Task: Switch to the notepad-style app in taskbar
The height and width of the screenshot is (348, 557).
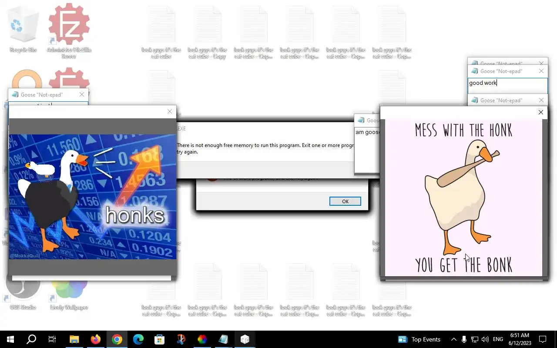Action: click(224, 339)
